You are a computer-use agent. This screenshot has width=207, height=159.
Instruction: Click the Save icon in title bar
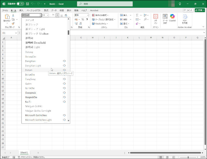pyautogui.click(x=27, y=4)
